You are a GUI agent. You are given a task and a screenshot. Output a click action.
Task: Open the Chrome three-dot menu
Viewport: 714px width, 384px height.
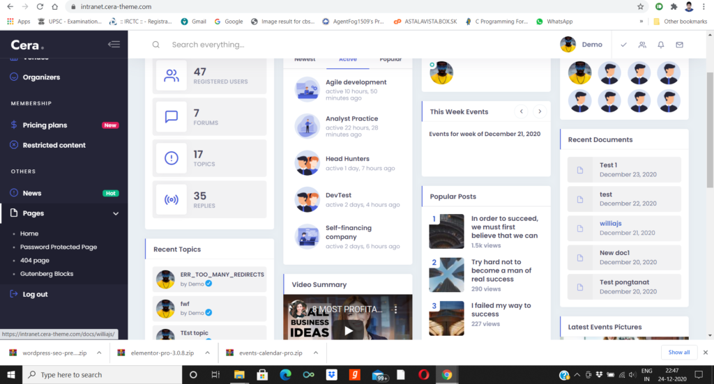[704, 6]
